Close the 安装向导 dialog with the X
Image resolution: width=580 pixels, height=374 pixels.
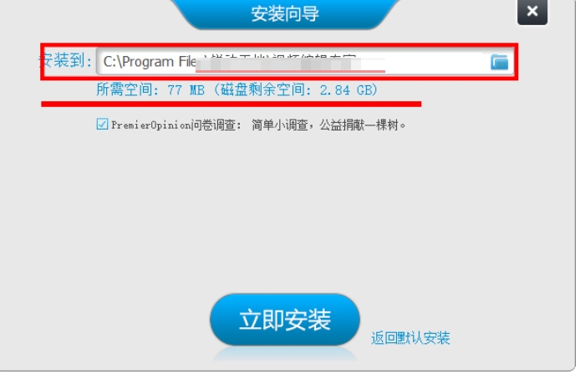(532, 12)
